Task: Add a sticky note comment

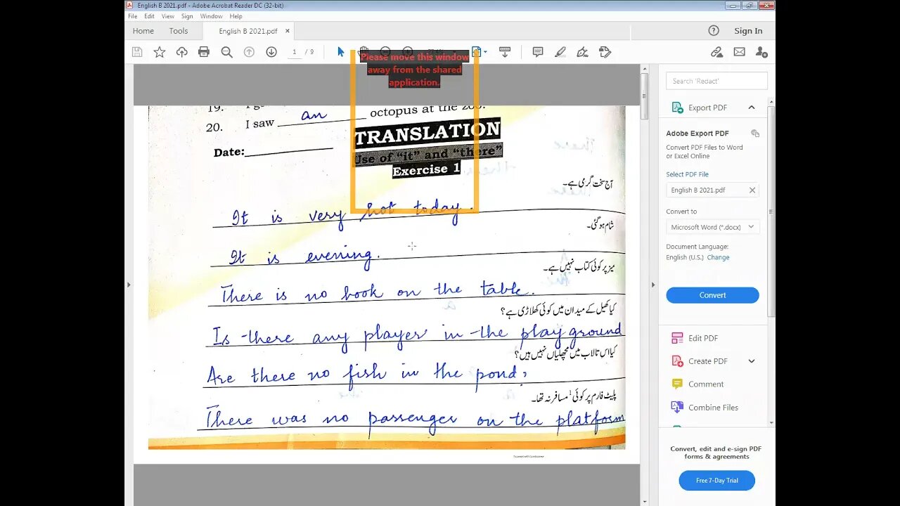Action: 538,52
